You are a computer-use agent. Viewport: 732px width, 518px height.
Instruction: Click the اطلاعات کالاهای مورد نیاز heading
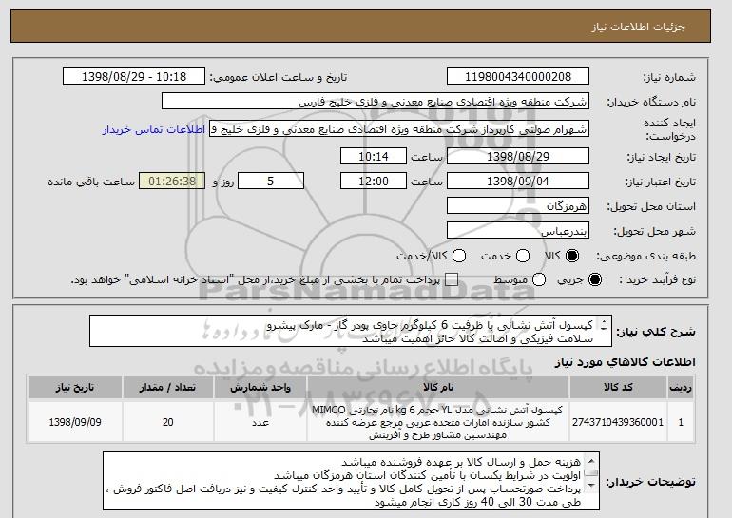point(626,362)
